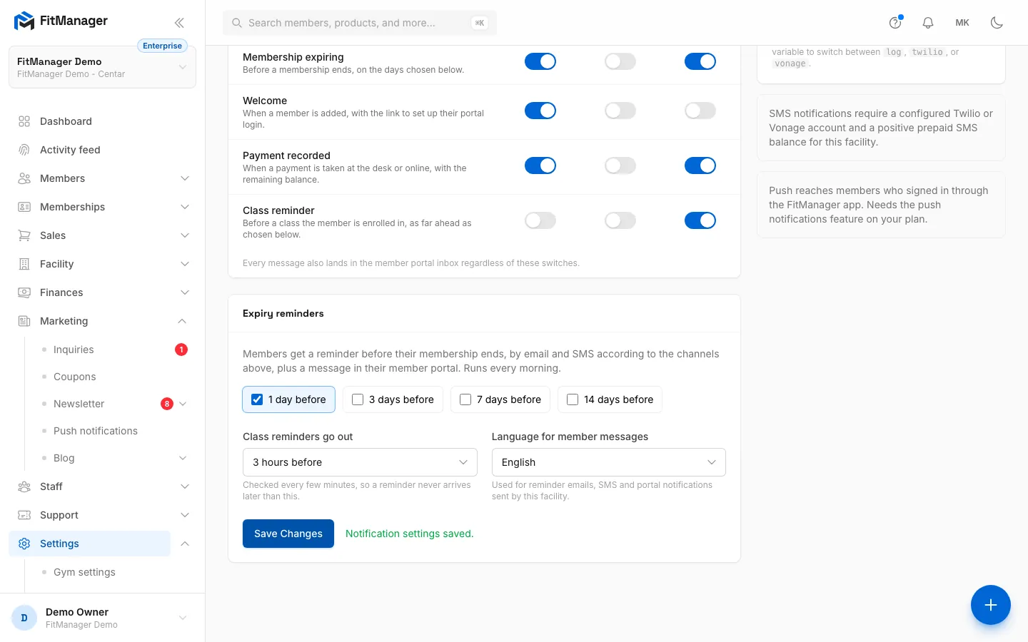1028x642 pixels.
Task: Switch to dark mode with the moon icon
Action: click(997, 23)
